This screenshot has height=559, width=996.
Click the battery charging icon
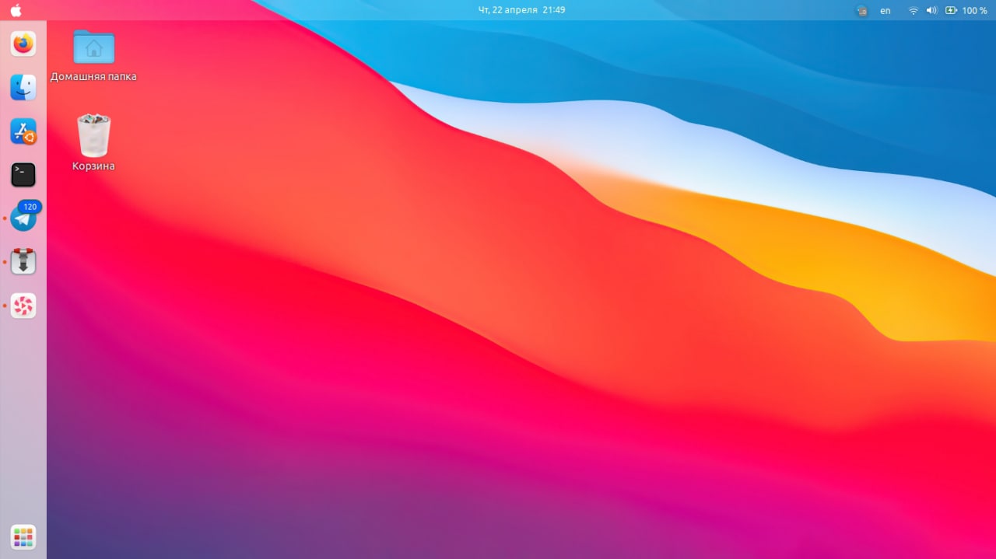pyautogui.click(x=951, y=11)
